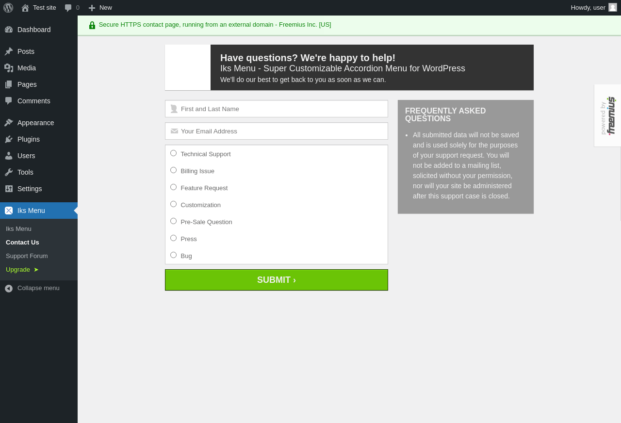The height and width of the screenshot is (423, 621).
Task: Click the FREQUENTLY ASKED QUESTIONS heading
Action: tap(445, 115)
